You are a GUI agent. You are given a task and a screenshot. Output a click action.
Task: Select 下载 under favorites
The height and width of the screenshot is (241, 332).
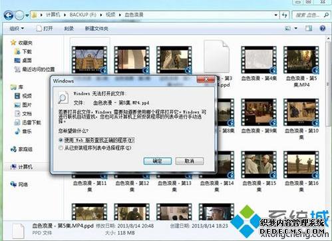23,51
